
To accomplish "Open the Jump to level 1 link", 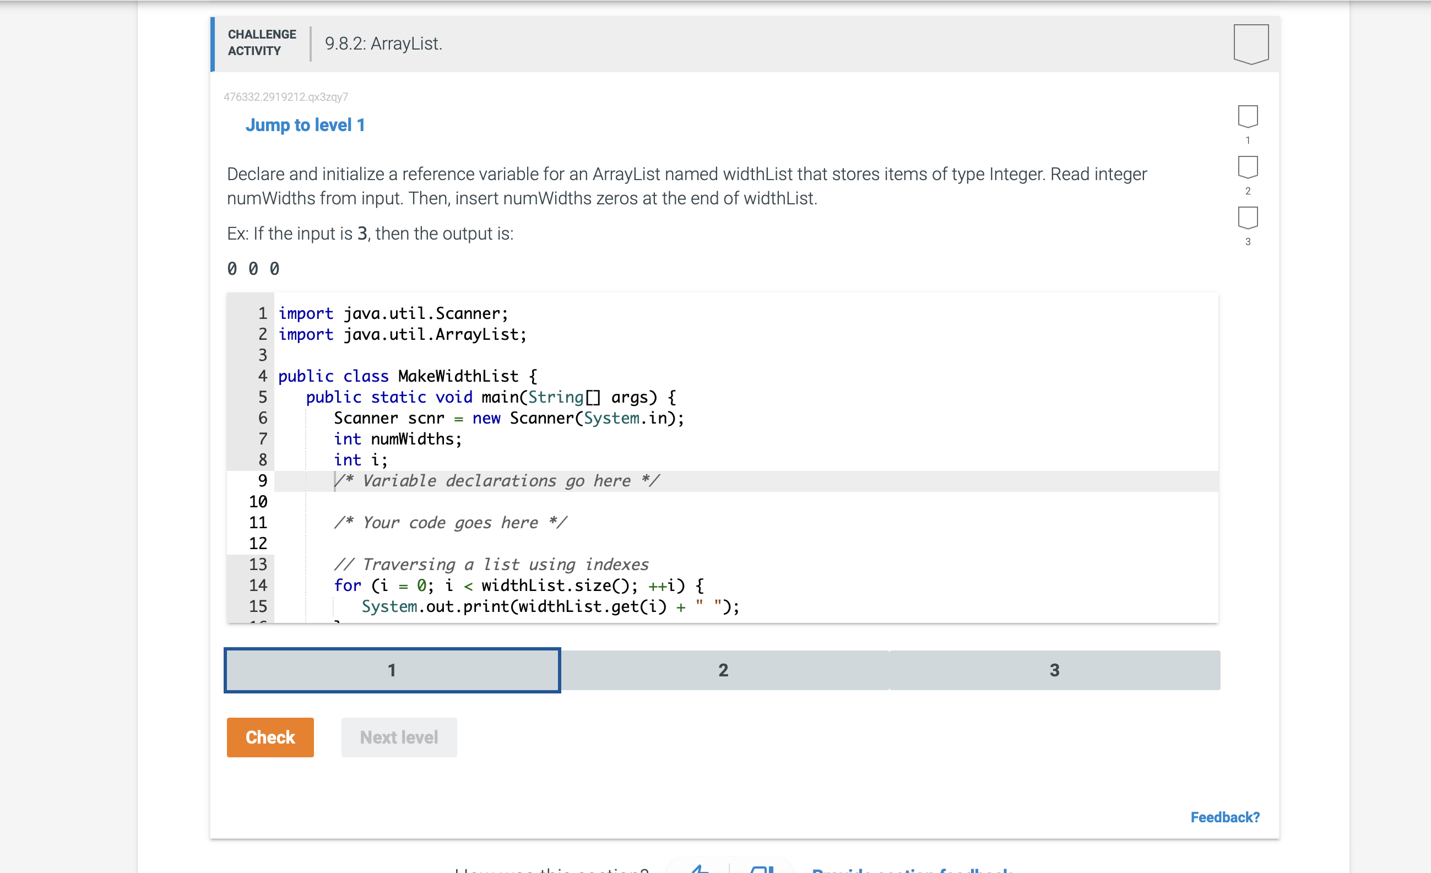I will [305, 125].
